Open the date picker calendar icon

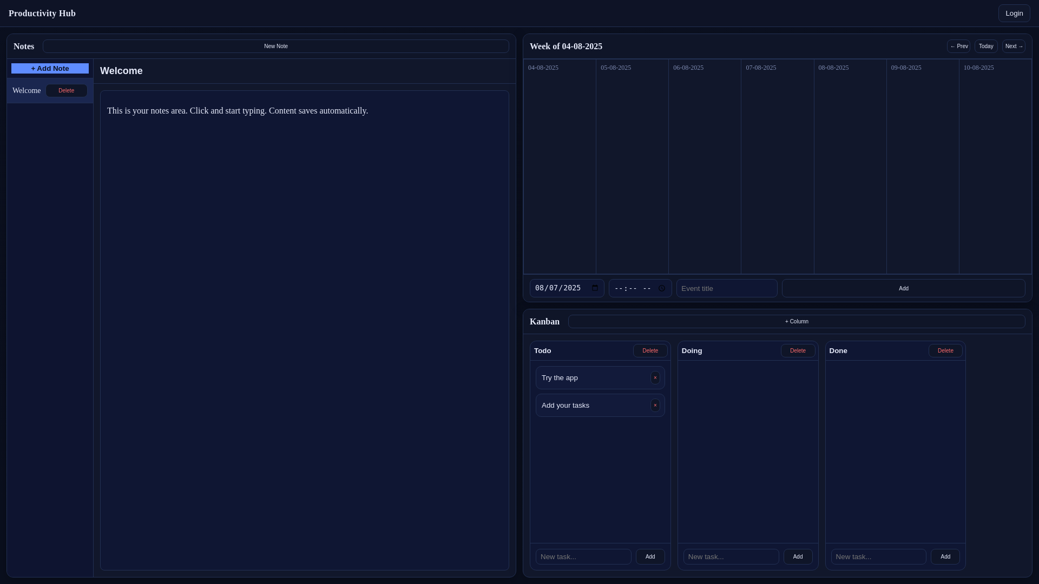click(x=595, y=288)
